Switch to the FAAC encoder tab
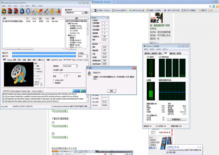Image resolution: width=219 pixels, height=155 pixels. [74, 60]
